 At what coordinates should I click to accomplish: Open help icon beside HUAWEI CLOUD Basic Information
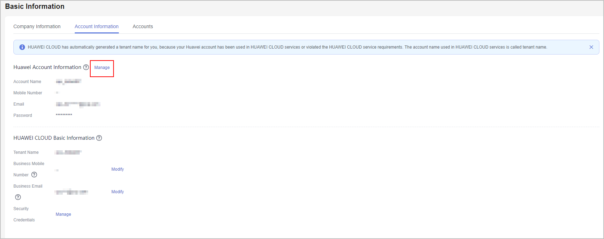point(99,138)
